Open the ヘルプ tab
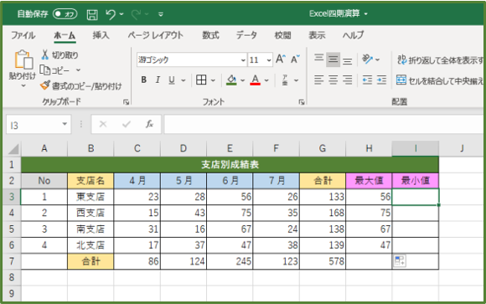Image resolution: width=486 pixels, height=304 pixels. tap(353, 35)
